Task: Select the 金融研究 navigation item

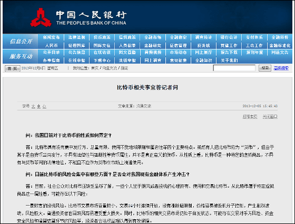Action: (x=153, y=45)
